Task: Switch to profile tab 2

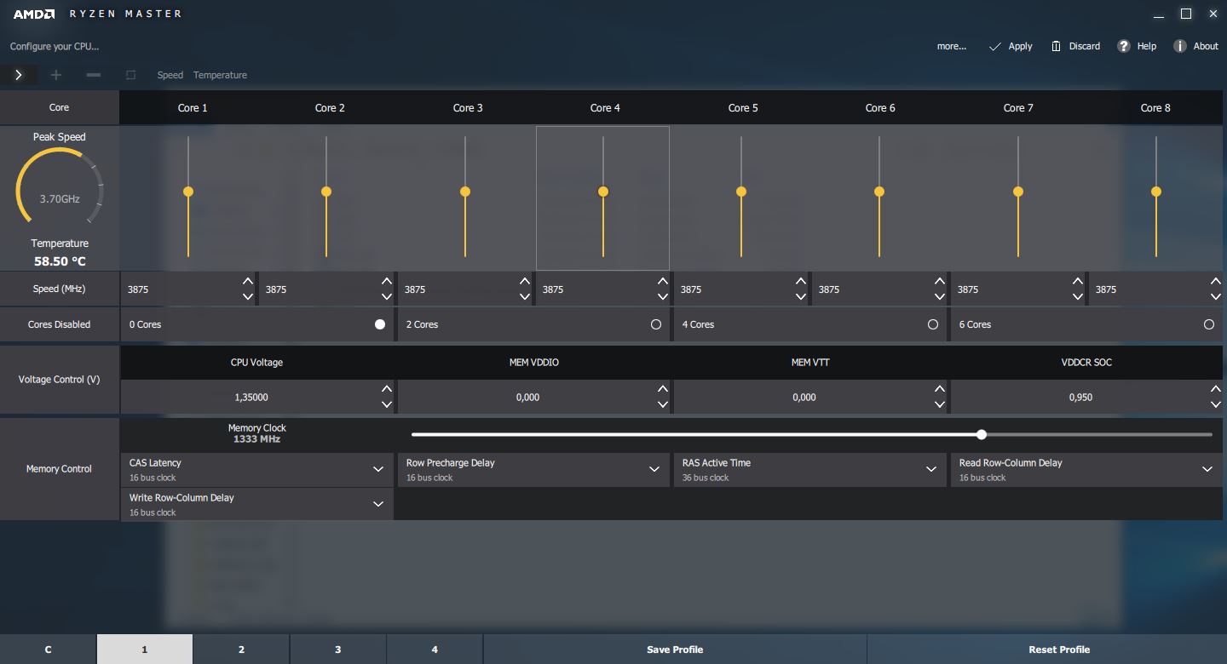Action: [x=241, y=650]
